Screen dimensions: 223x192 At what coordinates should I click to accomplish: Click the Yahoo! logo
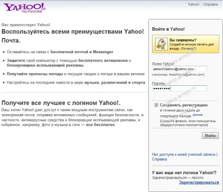[24, 8]
